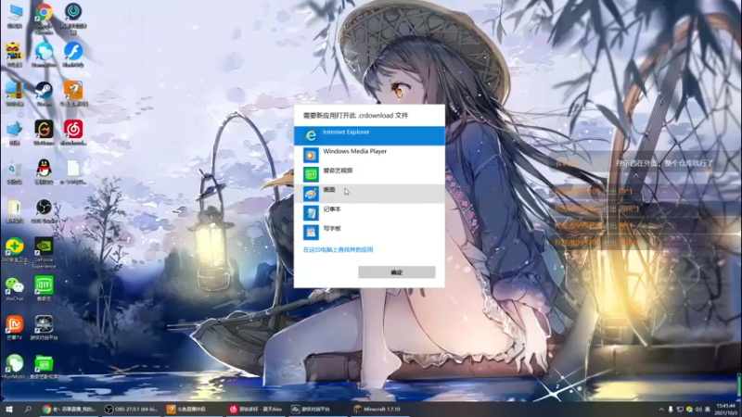
Task: Open the YY raccoon desktop shortcut
Action: (15, 55)
